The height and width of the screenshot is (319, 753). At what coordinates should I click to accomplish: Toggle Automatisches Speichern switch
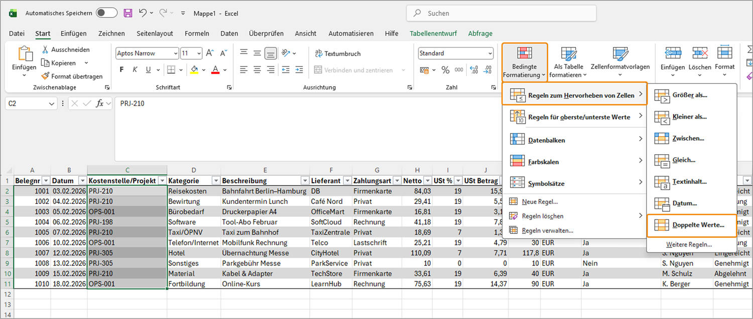[106, 14]
